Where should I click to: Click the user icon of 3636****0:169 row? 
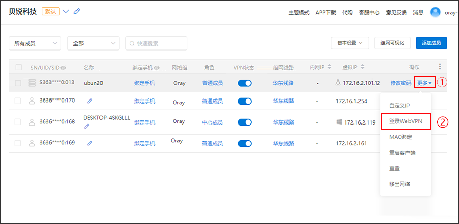[x=31, y=143]
